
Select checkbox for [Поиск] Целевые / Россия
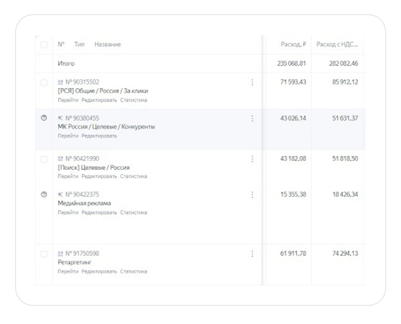coord(44,159)
